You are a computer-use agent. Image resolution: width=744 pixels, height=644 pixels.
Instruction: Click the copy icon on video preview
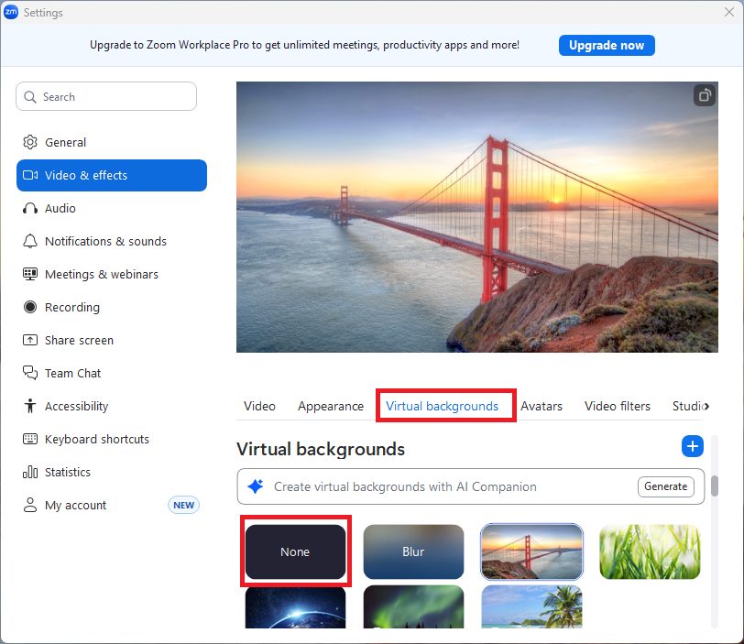(x=704, y=95)
